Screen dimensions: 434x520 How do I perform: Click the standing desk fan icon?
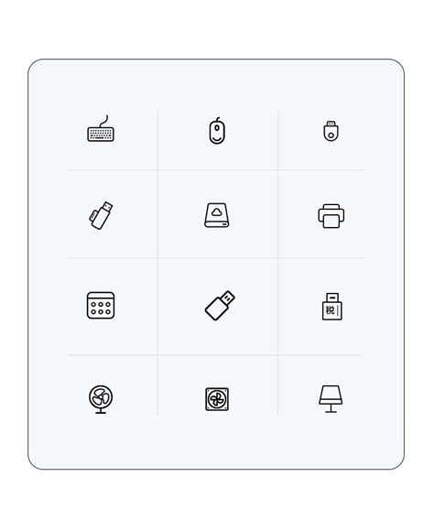click(x=101, y=399)
